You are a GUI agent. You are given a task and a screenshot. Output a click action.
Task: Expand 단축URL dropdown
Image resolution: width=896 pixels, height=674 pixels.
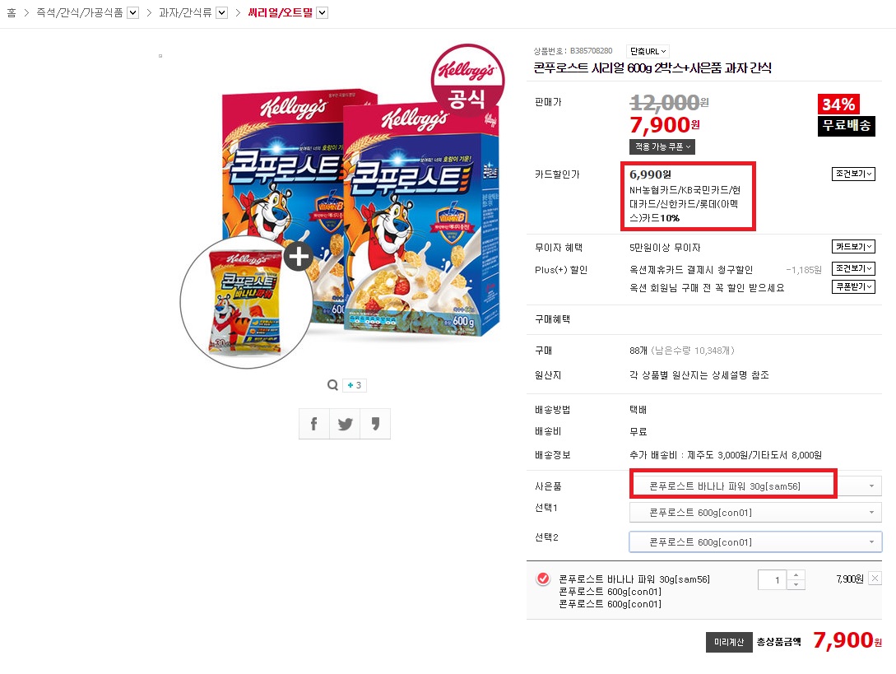coord(648,52)
